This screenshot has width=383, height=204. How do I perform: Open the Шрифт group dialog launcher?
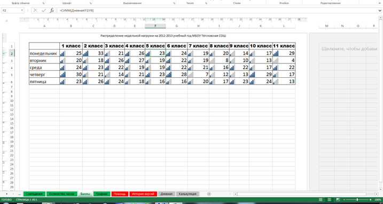coord(91,3)
